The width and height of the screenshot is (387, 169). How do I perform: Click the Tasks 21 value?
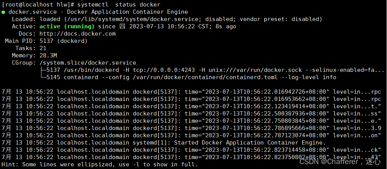[x=43, y=48]
